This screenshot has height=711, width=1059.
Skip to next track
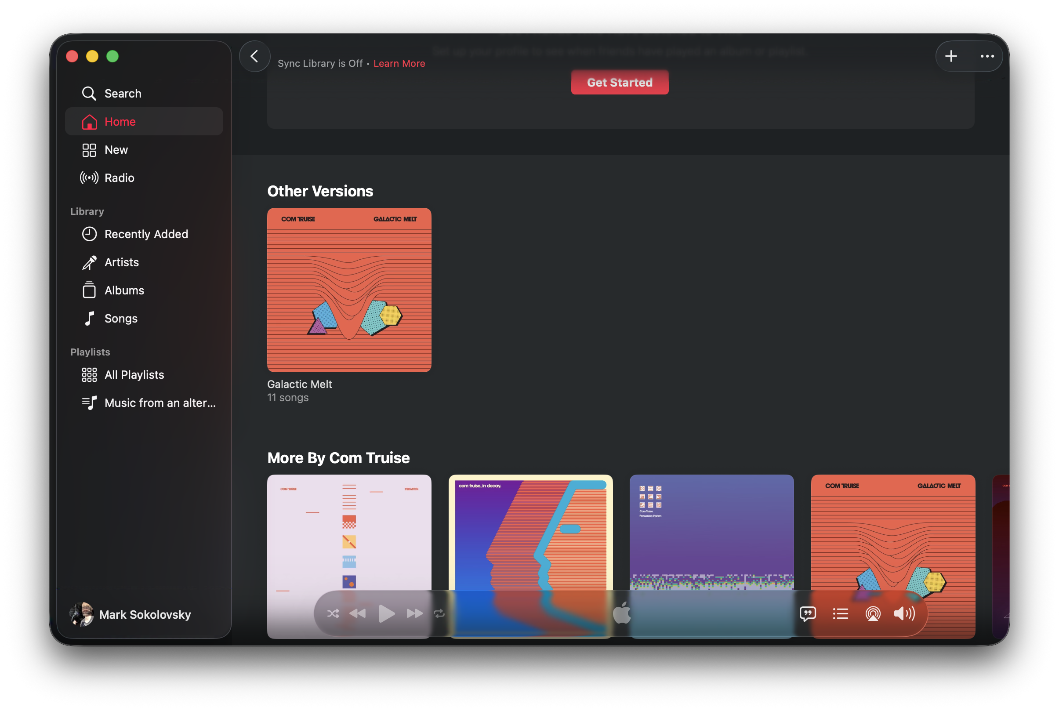point(414,613)
